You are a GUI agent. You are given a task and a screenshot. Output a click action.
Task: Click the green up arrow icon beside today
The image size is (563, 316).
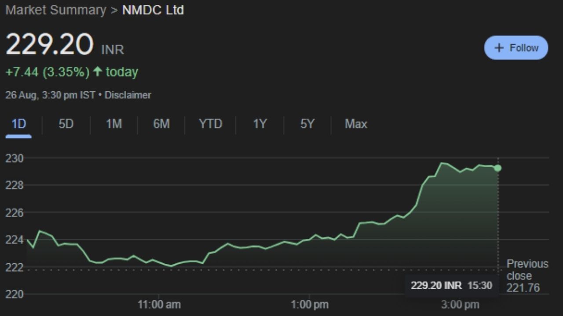point(98,72)
